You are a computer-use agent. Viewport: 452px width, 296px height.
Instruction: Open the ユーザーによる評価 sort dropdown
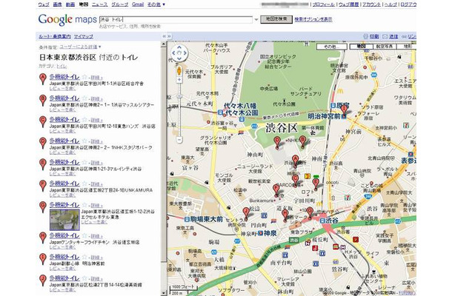point(81,47)
